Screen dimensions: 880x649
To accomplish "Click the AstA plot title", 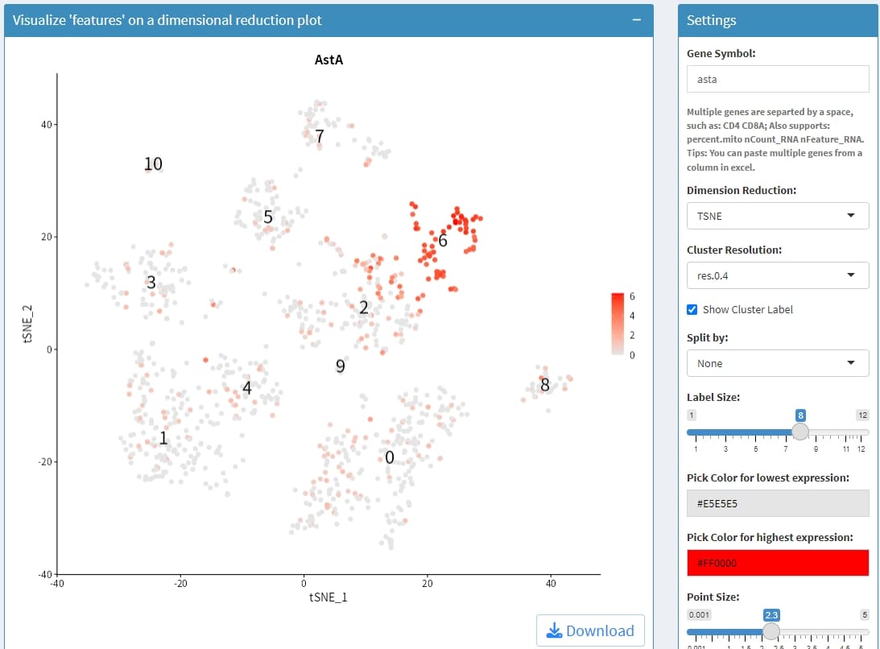I will [x=328, y=60].
